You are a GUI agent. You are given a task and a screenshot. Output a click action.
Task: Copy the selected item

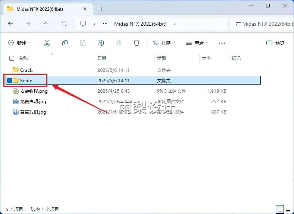pyautogui.click(x=65, y=43)
